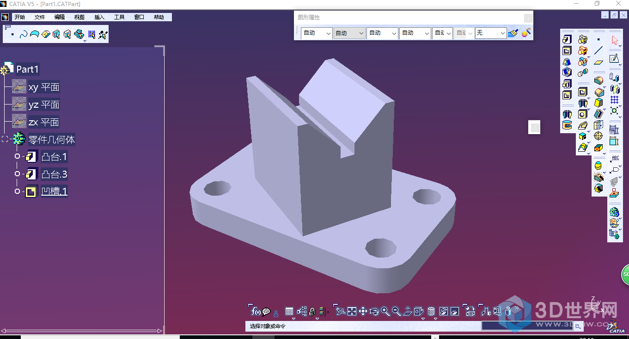
Task: Click the Sketcher tool icon
Action: pos(614,59)
